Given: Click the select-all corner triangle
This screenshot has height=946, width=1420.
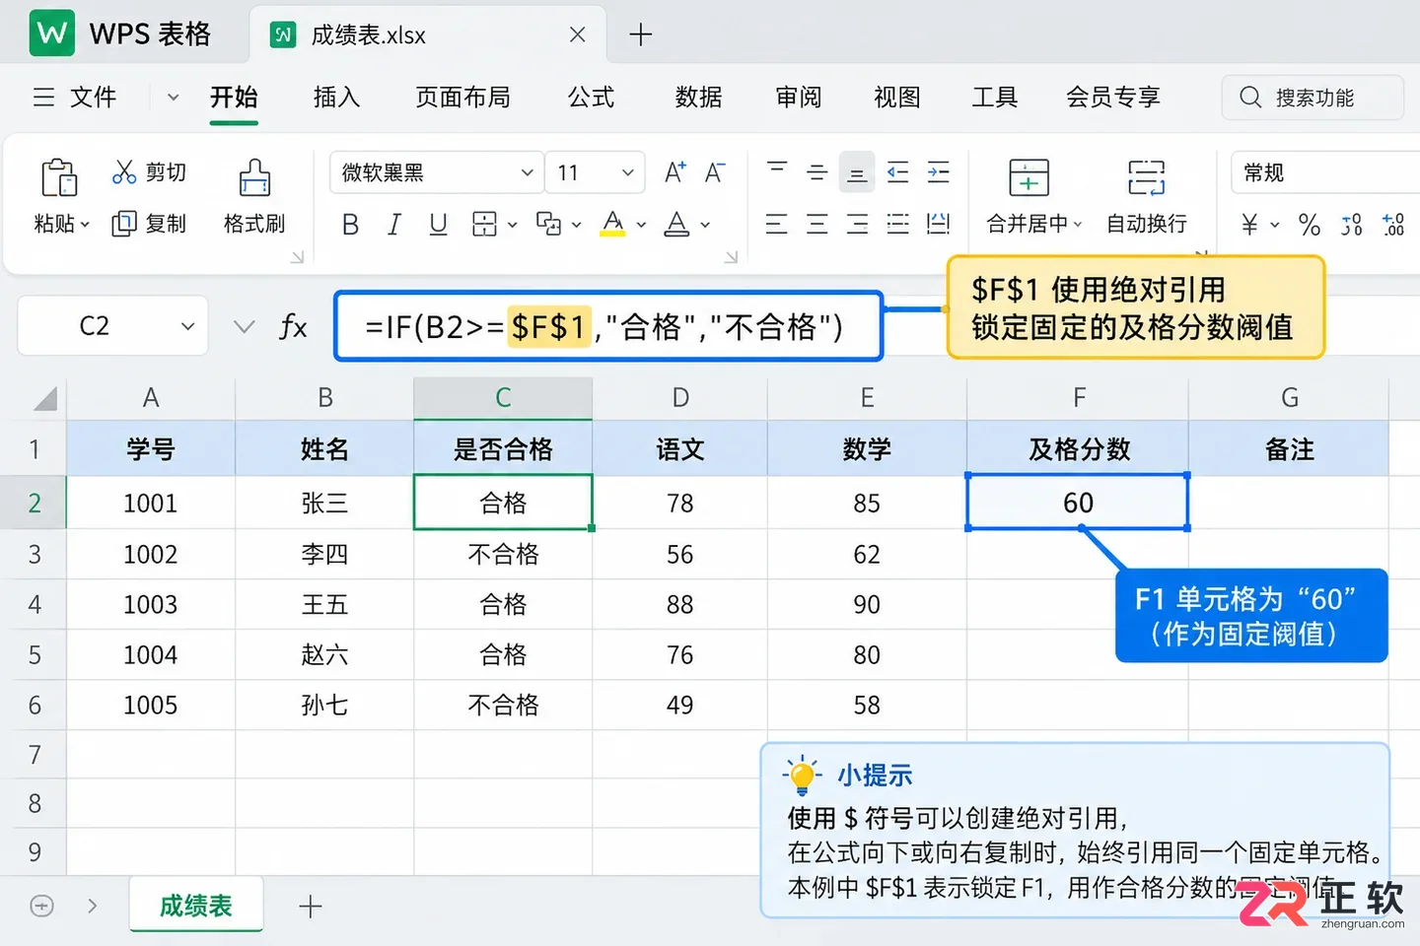Looking at the screenshot, I should click(x=43, y=398).
